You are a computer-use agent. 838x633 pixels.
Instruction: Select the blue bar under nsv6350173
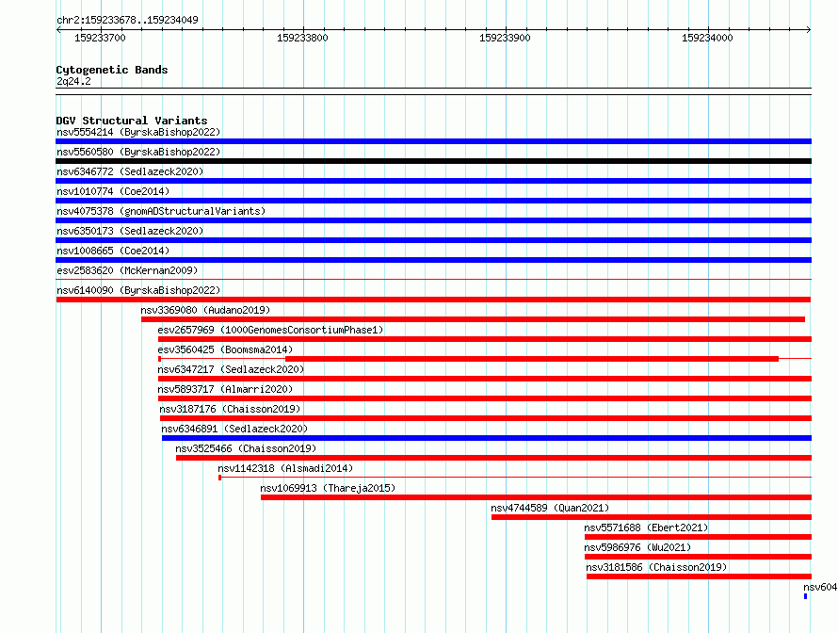[x=433, y=240]
